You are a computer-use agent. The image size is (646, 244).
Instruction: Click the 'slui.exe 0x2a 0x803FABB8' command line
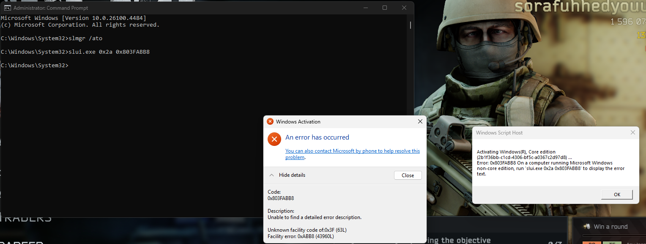click(75, 52)
